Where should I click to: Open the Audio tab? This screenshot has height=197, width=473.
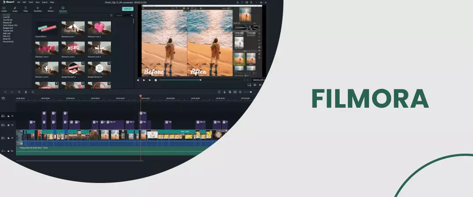pyautogui.click(x=15, y=9)
